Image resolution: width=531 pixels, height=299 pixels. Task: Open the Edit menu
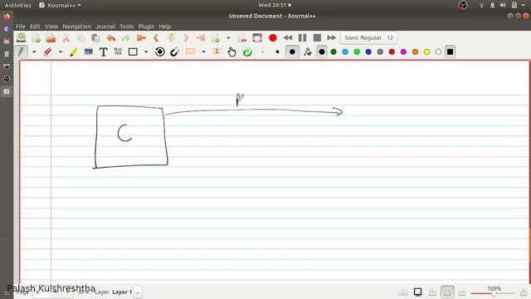[x=35, y=26]
